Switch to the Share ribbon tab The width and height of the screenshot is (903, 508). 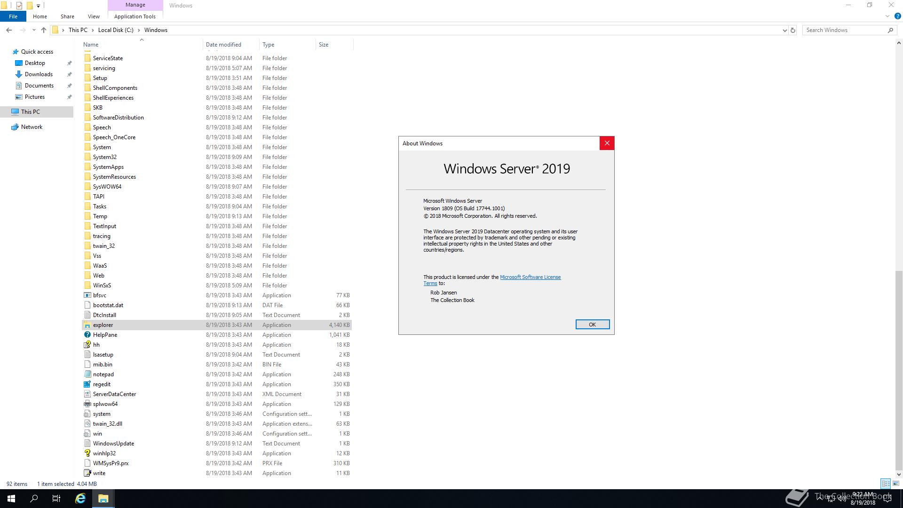click(x=67, y=16)
